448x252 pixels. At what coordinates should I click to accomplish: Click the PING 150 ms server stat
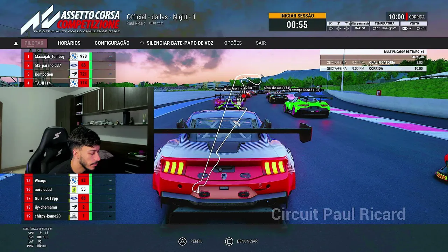(37, 246)
